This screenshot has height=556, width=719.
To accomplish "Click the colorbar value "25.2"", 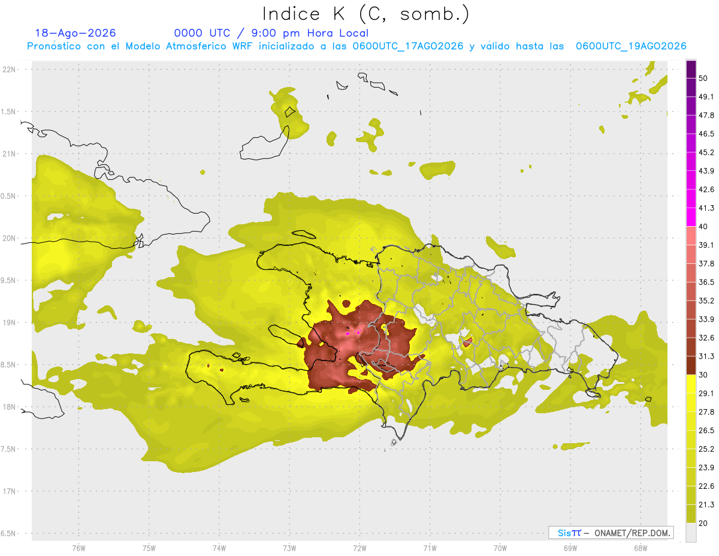I will click(706, 449).
